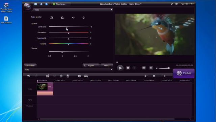Viewport: 216px width, 122px height.
Task: Click the Retour button
Action: pyautogui.click(x=107, y=65)
